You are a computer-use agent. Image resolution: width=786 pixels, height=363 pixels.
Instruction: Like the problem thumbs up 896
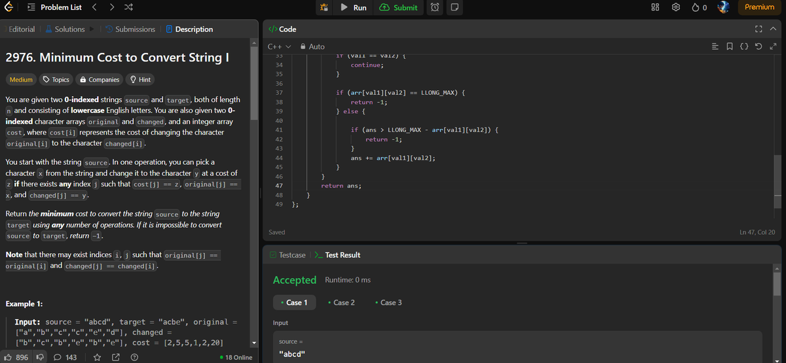tap(16, 357)
